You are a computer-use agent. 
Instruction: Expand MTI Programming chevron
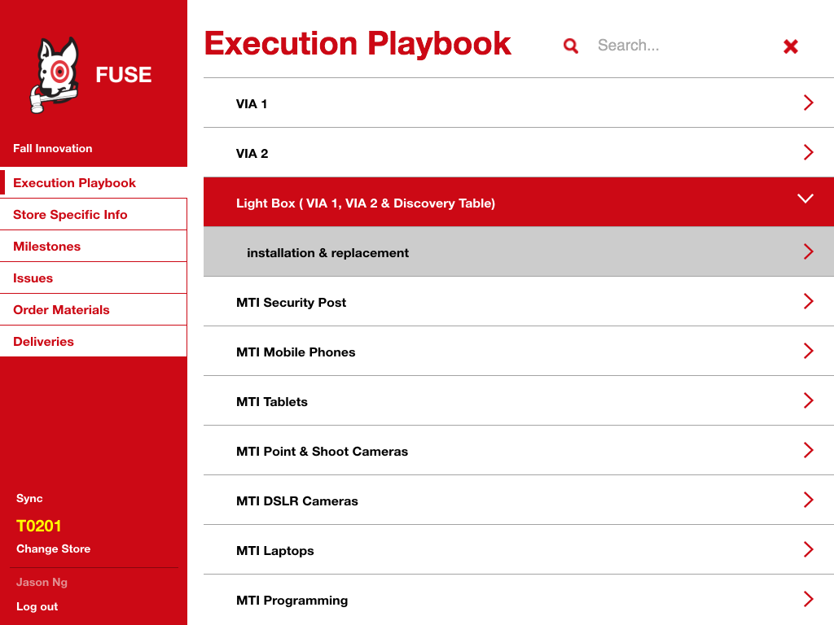coord(809,599)
